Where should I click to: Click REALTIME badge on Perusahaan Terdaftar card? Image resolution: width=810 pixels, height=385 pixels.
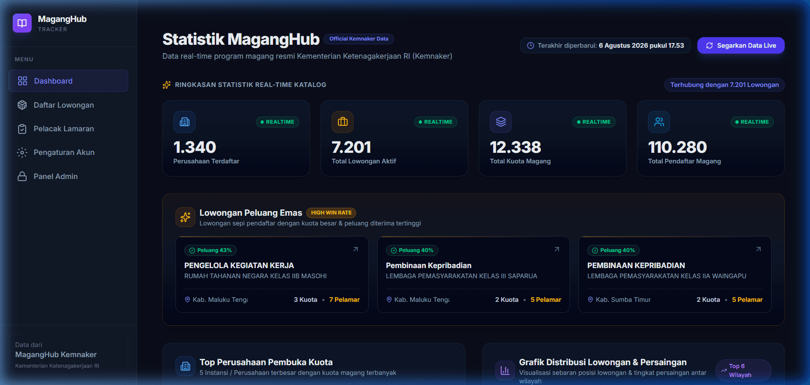pos(278,122)
